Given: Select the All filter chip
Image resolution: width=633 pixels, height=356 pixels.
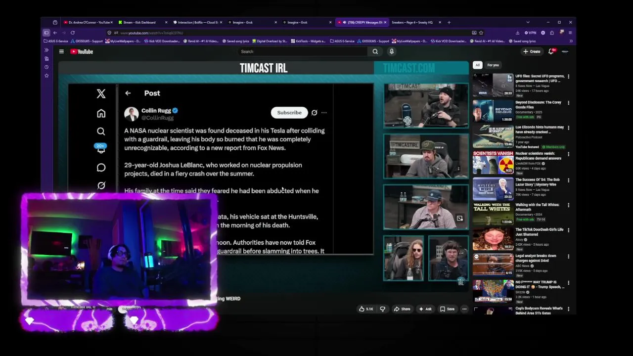Looking at the screenshot, I should click(x=477, y=65).
